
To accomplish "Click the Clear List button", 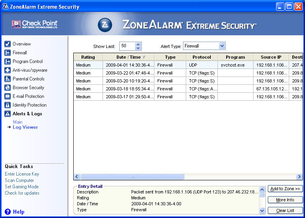I will click(285, 210).
